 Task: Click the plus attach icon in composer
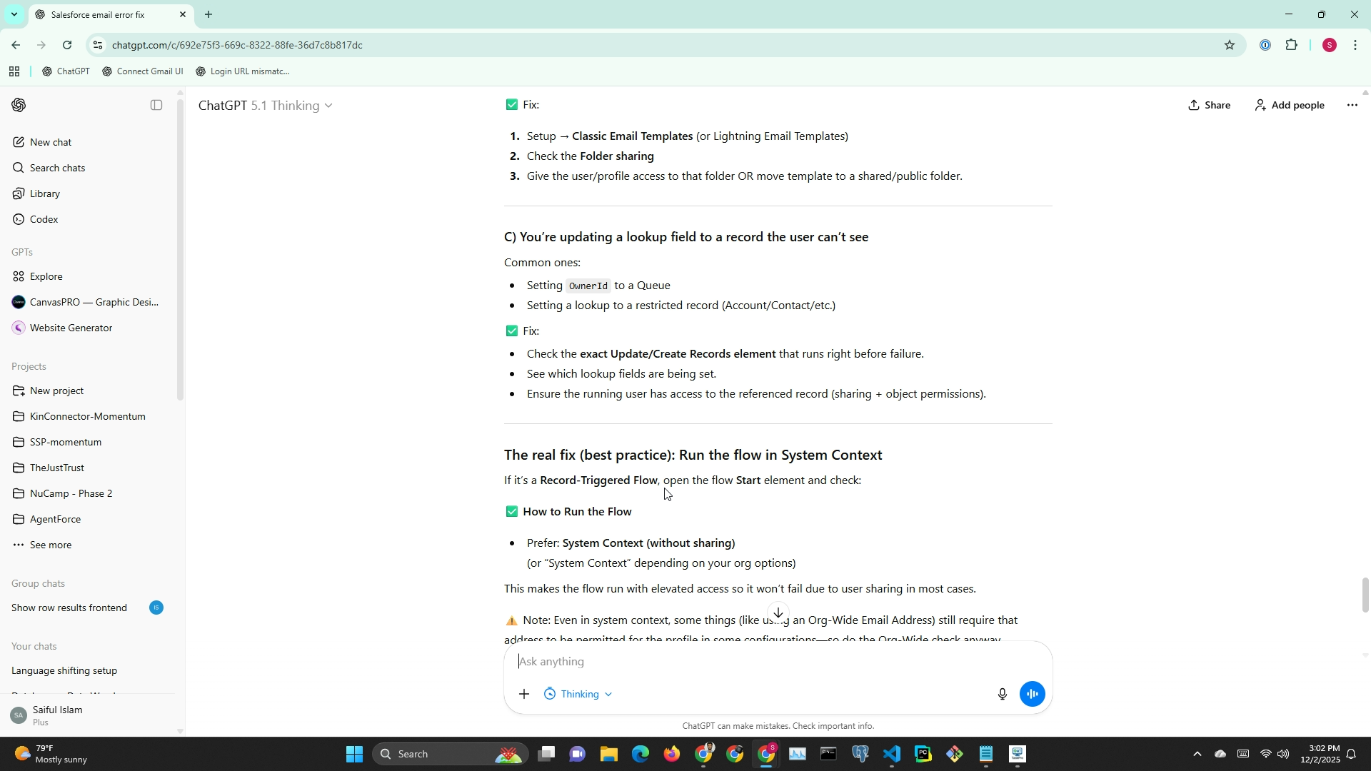pos(524,694)
